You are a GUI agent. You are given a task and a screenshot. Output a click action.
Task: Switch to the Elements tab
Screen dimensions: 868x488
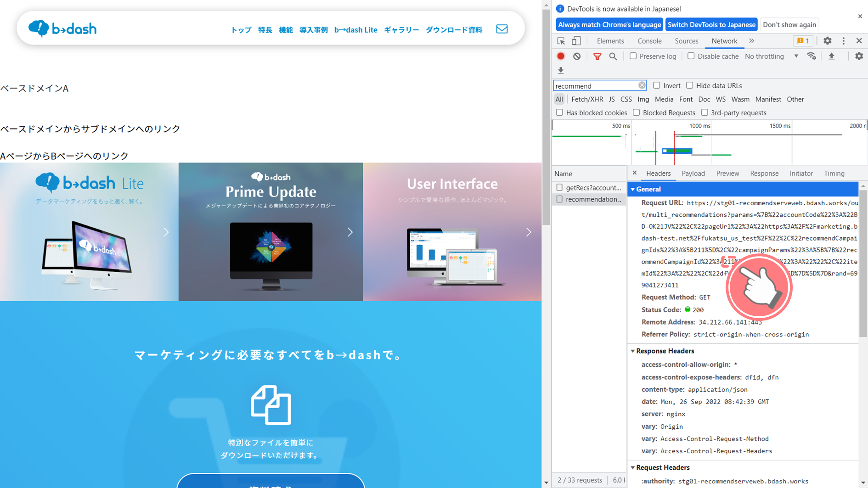coord(610,41)
